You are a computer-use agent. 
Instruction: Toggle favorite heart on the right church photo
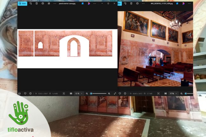point(120,94)
